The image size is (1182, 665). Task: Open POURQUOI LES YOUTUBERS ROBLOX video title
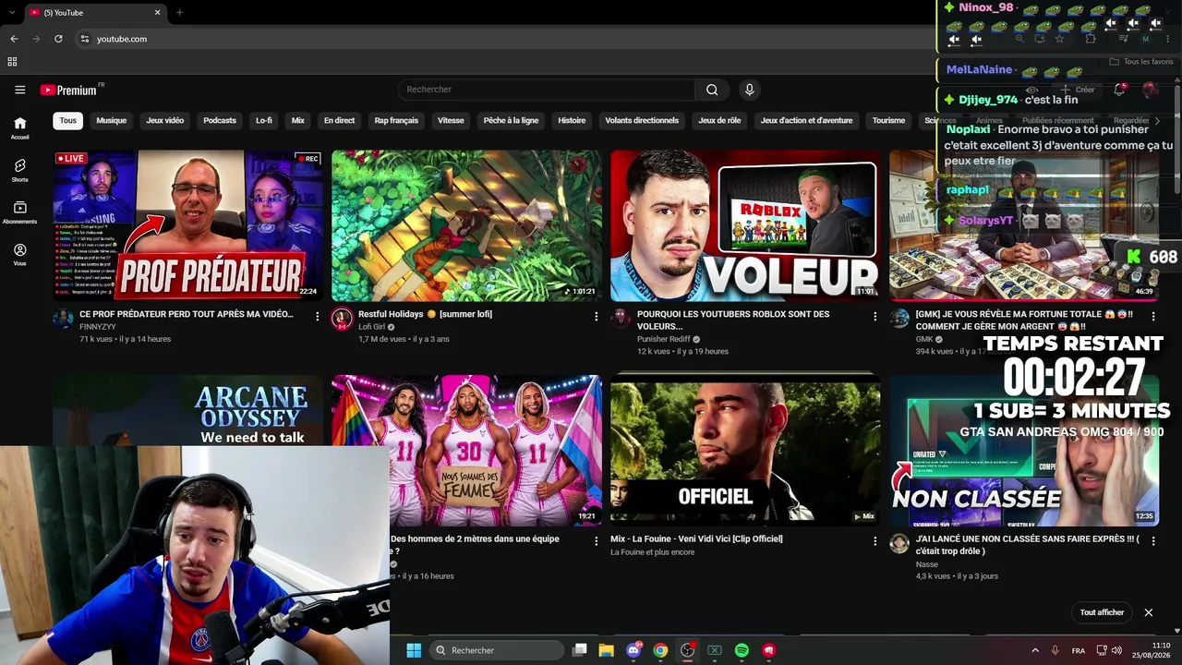(733, 320)
